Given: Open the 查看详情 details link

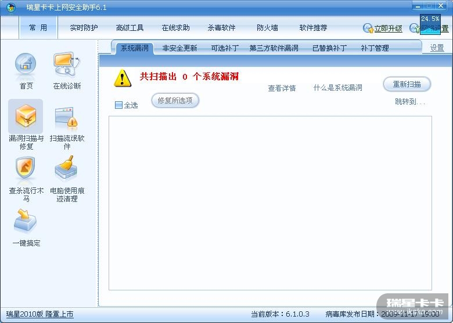Looking at the screenshot, I should point(282,88).
